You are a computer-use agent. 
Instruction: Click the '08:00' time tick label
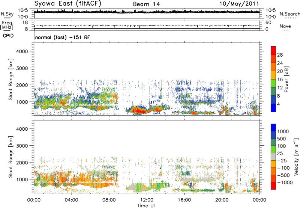point(109,200)
